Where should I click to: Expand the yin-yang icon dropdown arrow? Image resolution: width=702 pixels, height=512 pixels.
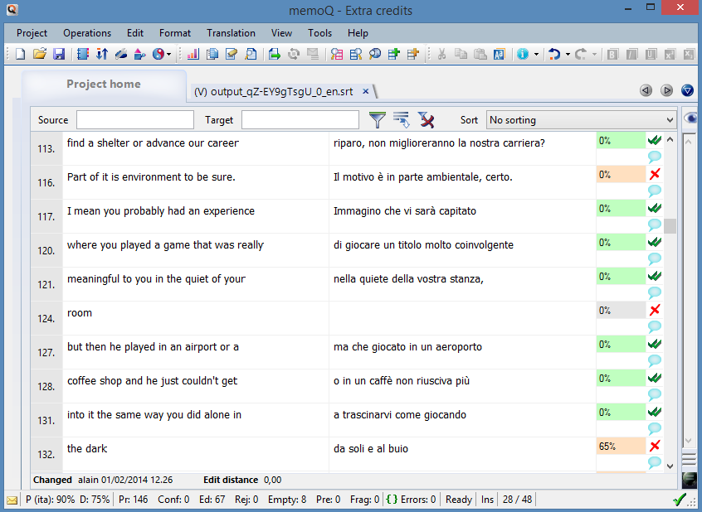coord(168,55)
